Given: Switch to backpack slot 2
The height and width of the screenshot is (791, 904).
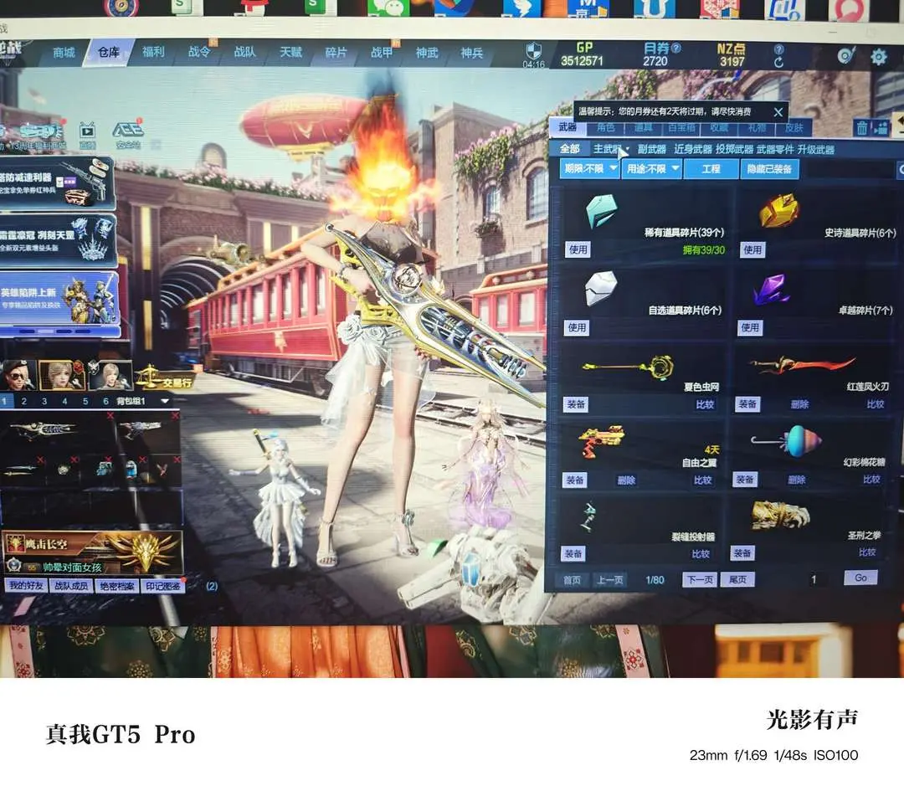Looking at the screenshot, I should (23, 401).
